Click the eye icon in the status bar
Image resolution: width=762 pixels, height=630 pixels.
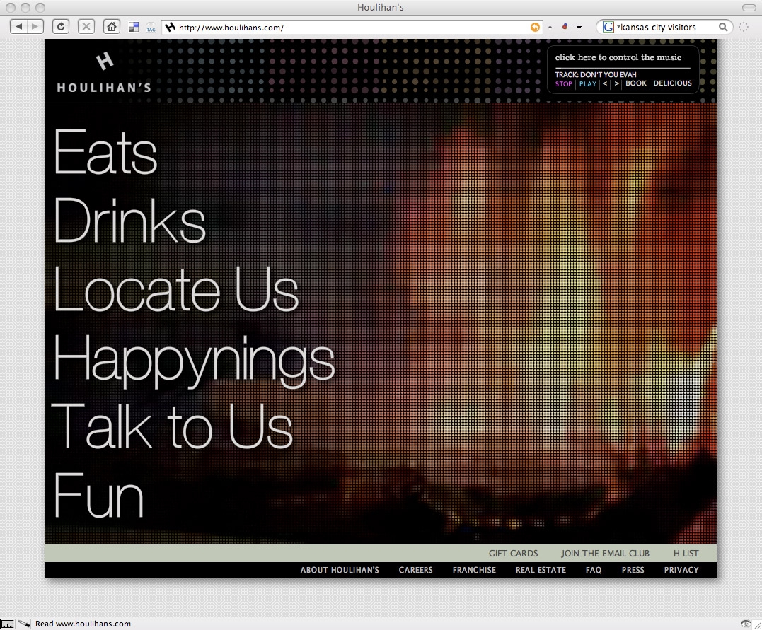coord(746,624)
